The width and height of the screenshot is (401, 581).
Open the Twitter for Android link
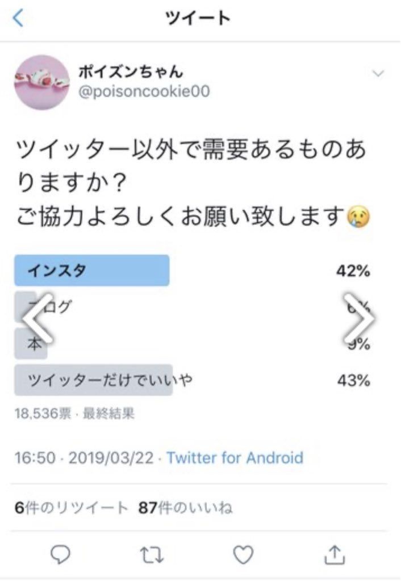[x=235, y=458]
